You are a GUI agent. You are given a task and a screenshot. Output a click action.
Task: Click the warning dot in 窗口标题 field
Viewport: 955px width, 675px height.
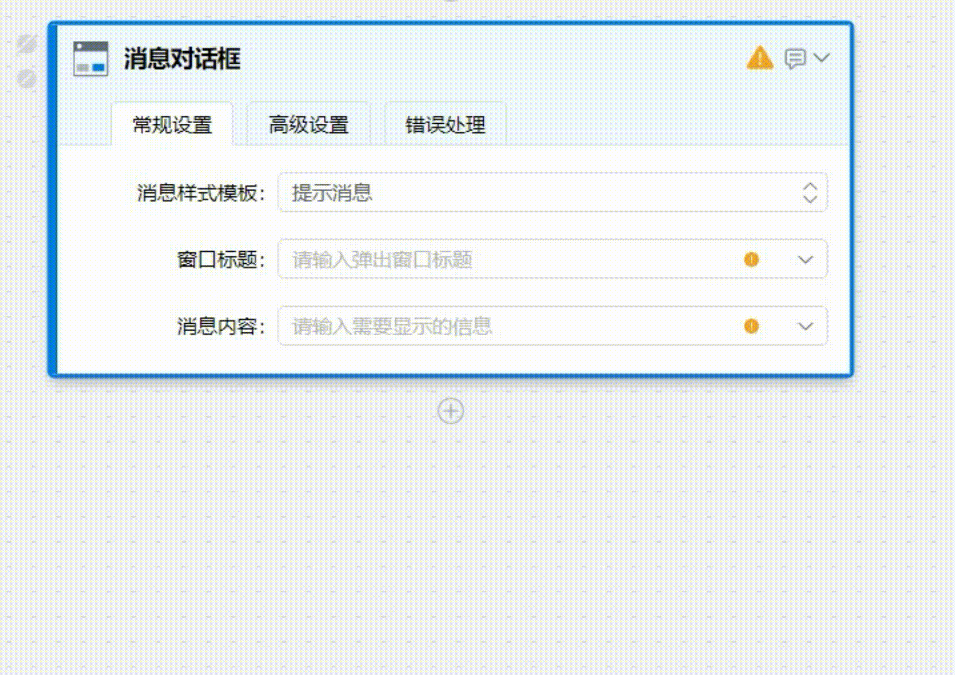(751, 259)
